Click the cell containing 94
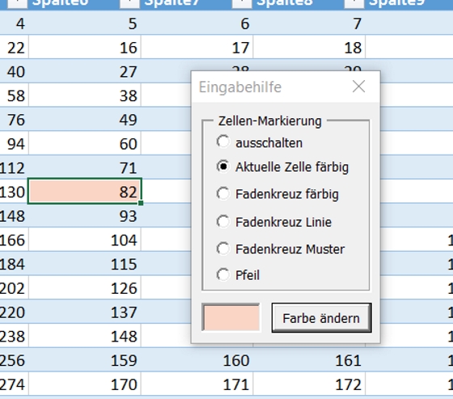The width and height of the screenshot is (453, 399). [x=15, y=143]
